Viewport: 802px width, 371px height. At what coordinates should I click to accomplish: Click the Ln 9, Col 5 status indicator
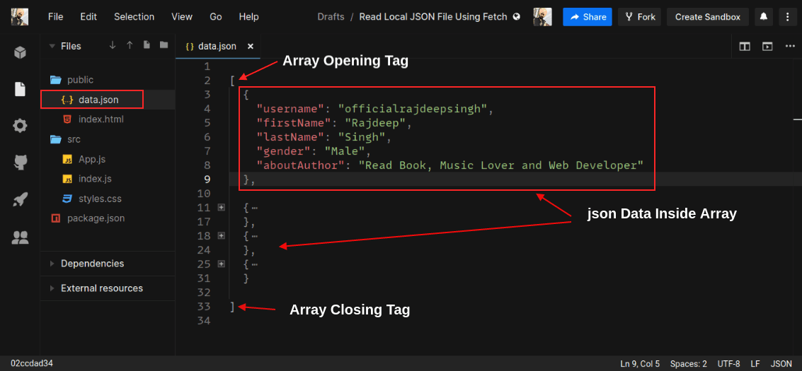(x=639, y=364)
